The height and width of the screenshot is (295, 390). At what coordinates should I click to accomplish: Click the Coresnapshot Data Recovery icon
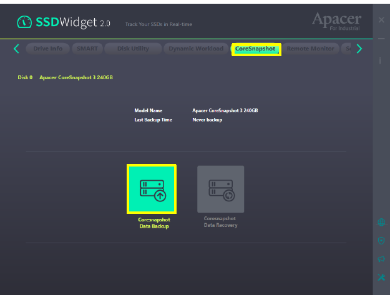(x=221, y=190)
